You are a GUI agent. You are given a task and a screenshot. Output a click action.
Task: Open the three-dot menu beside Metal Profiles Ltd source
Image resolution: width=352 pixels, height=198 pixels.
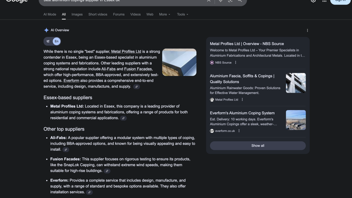tap(242, 100)
